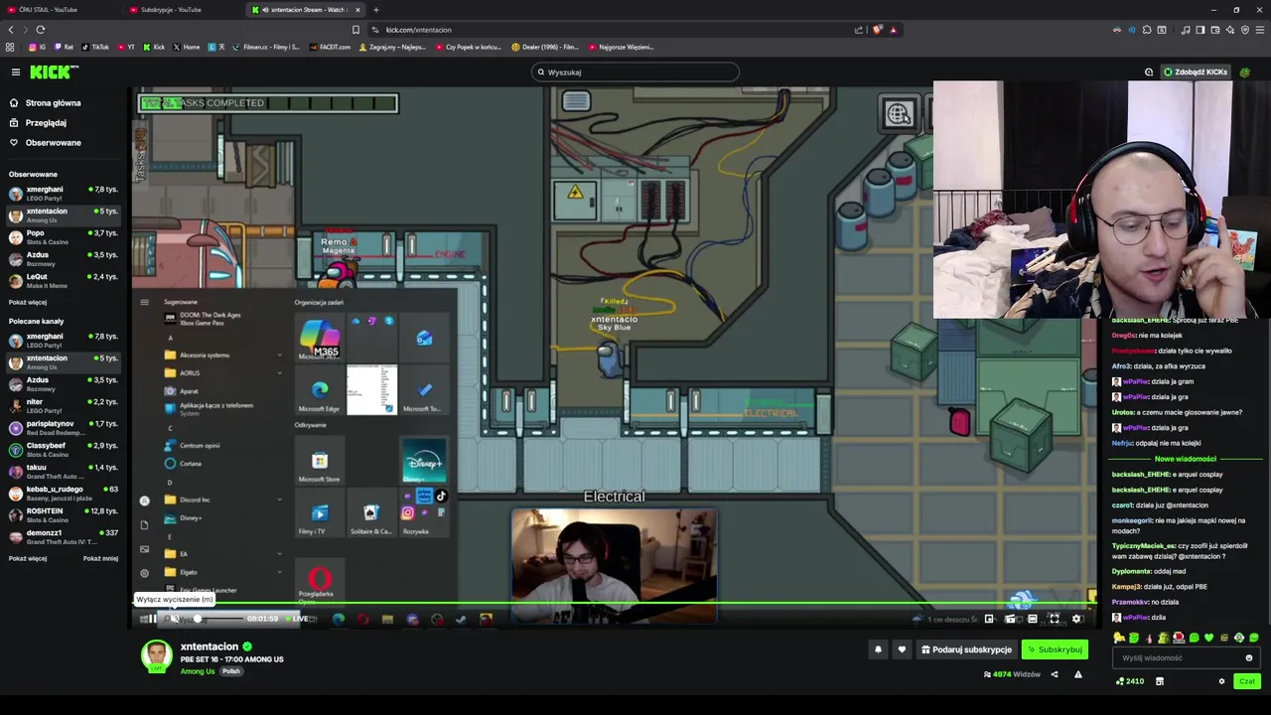Jump to new messages via Nowe wiadomości

click(1185, 459)
